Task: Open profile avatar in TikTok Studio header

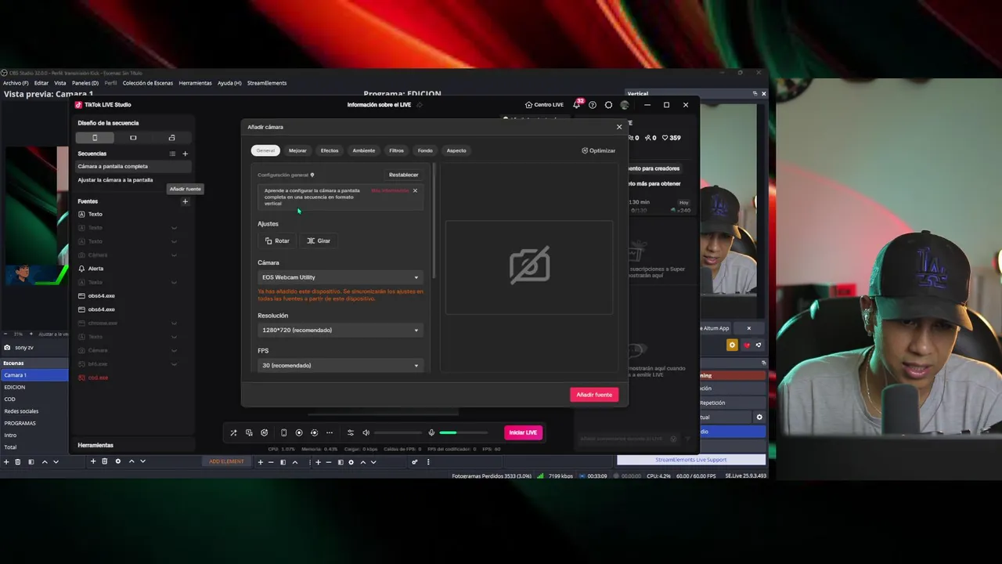Action: (625, 105)
